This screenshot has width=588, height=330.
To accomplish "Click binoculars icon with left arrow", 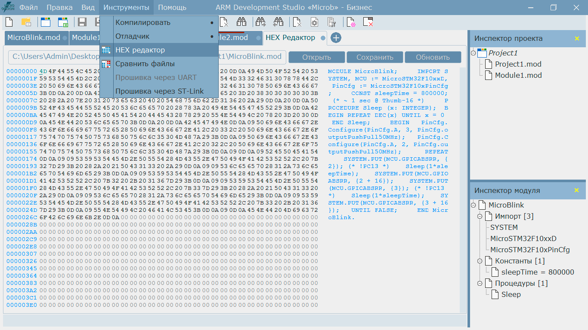I will [279, 22].
